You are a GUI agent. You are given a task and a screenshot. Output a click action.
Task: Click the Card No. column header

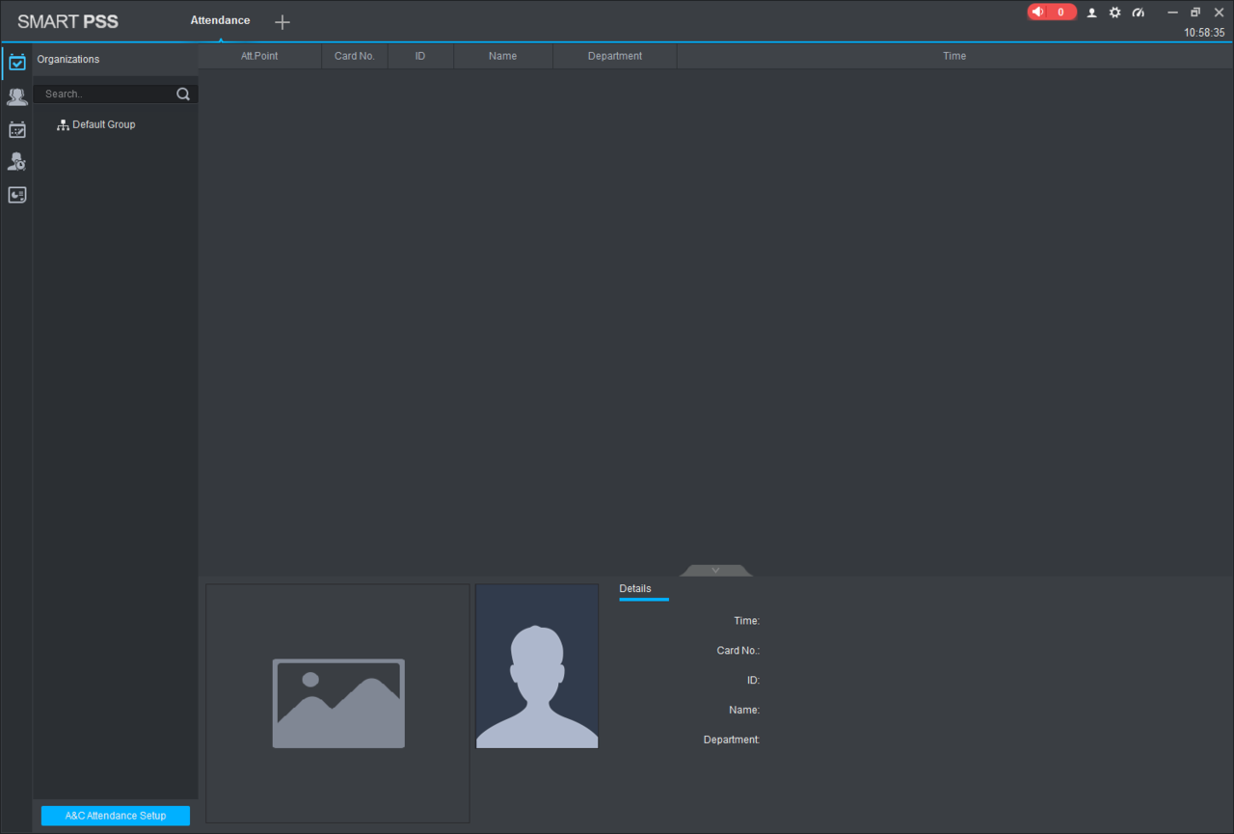click(x=355, y=56)
